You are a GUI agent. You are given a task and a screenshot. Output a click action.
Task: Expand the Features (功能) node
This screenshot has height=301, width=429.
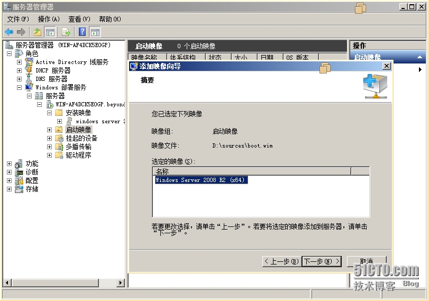click(10, 163)
